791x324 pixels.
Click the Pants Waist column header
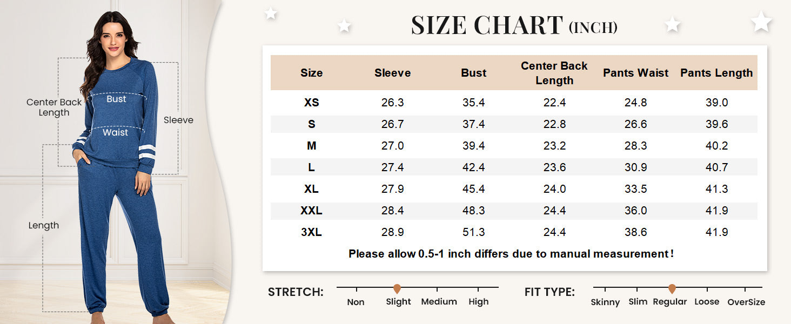pos(635,73)
